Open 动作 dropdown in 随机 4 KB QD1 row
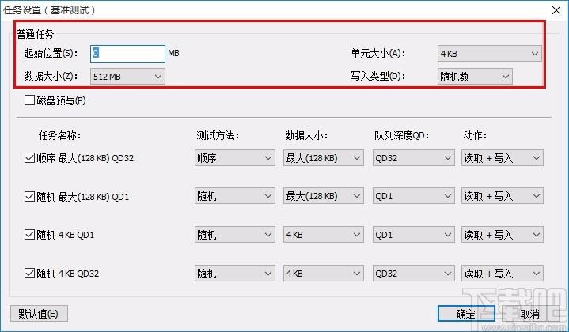The height and width of the screenshot is (332, 569). point(503,235)
